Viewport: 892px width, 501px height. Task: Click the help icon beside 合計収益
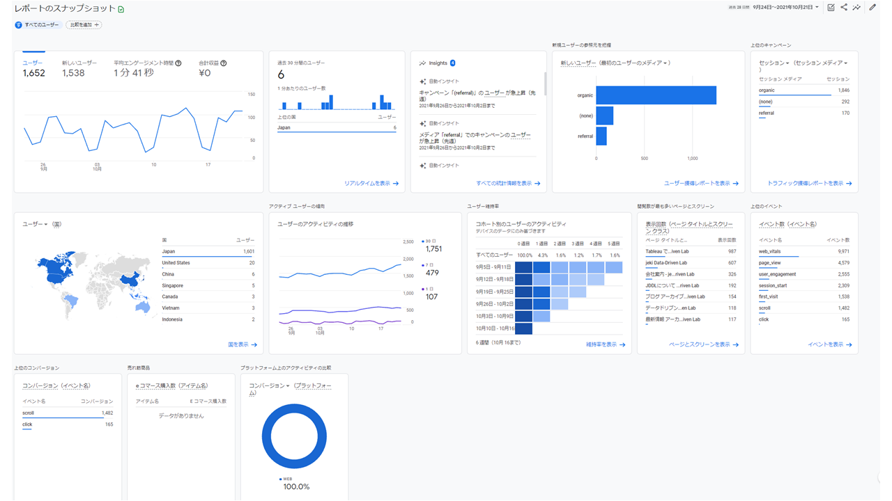click(224, 63)
